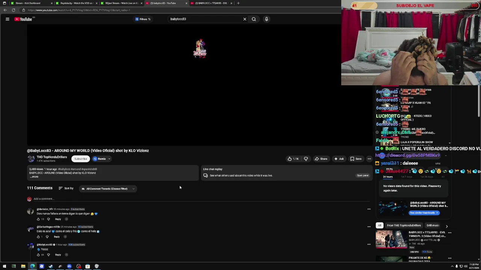Open the video's more actions menu
Image resolution: width=481 pixels, height=270 pixels.
point(369,159)
